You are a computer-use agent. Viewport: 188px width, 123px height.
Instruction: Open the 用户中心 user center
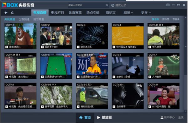[168, 117]
